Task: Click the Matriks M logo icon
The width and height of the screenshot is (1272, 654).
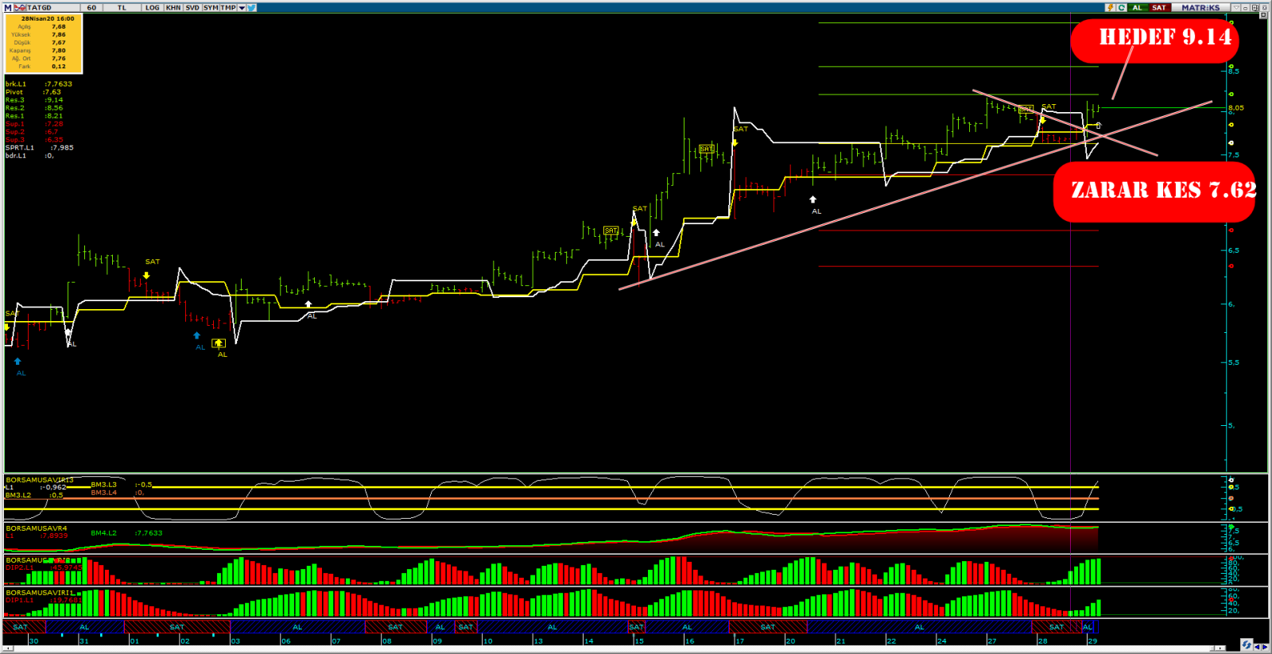Action: pyautogui.click(x=9, y=7)
